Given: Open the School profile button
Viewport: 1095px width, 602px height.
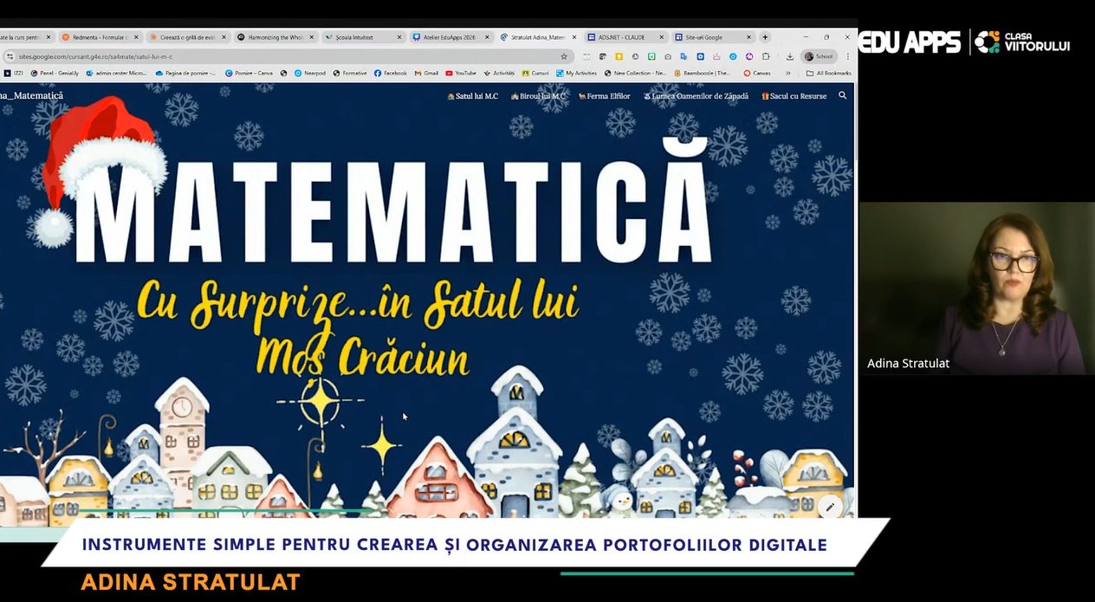Looking at the screenshot, I should [x=819, y=56].
